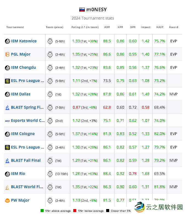
Task: Click the Rating 2.1 column header
Action: (x=85, y=27)
